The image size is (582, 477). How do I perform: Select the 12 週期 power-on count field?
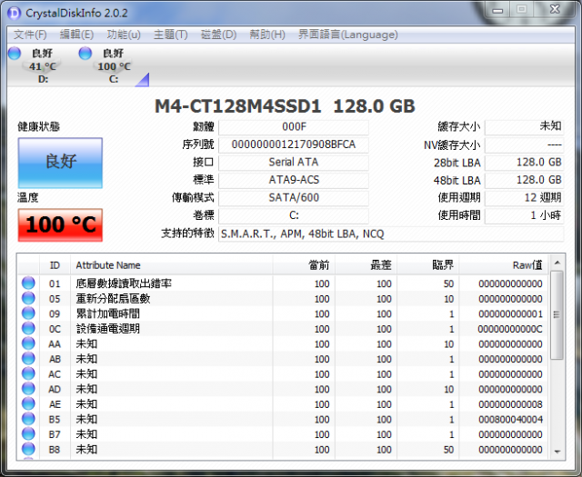[524, 198]
